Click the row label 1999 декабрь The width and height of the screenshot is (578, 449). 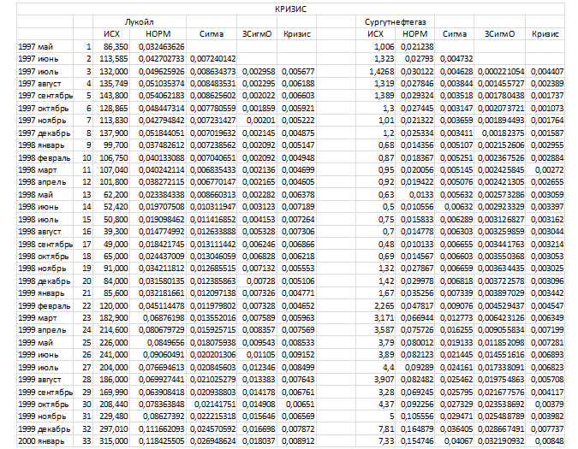coord(45,429)
